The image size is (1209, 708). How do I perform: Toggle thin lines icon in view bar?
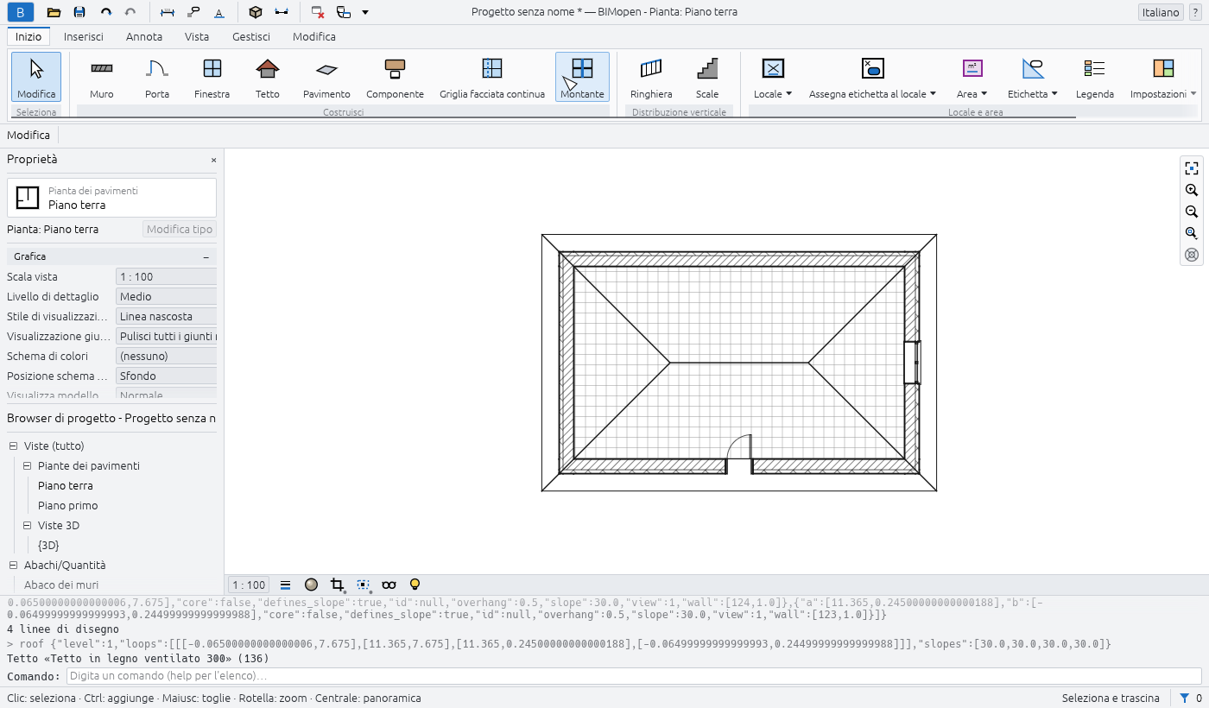pyautogui.click(x=285, y=585)
